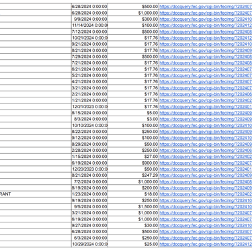Follow the FEC link in the $300.00 row
This screenshot has width=252, height=252.
[206, 19]
